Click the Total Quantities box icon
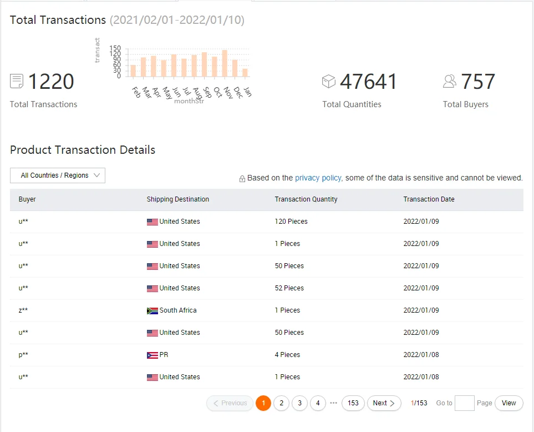534x432 pixels. tap(329, 81)
